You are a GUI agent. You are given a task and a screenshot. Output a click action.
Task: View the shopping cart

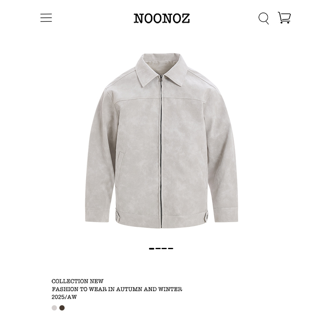coord(284,17)
